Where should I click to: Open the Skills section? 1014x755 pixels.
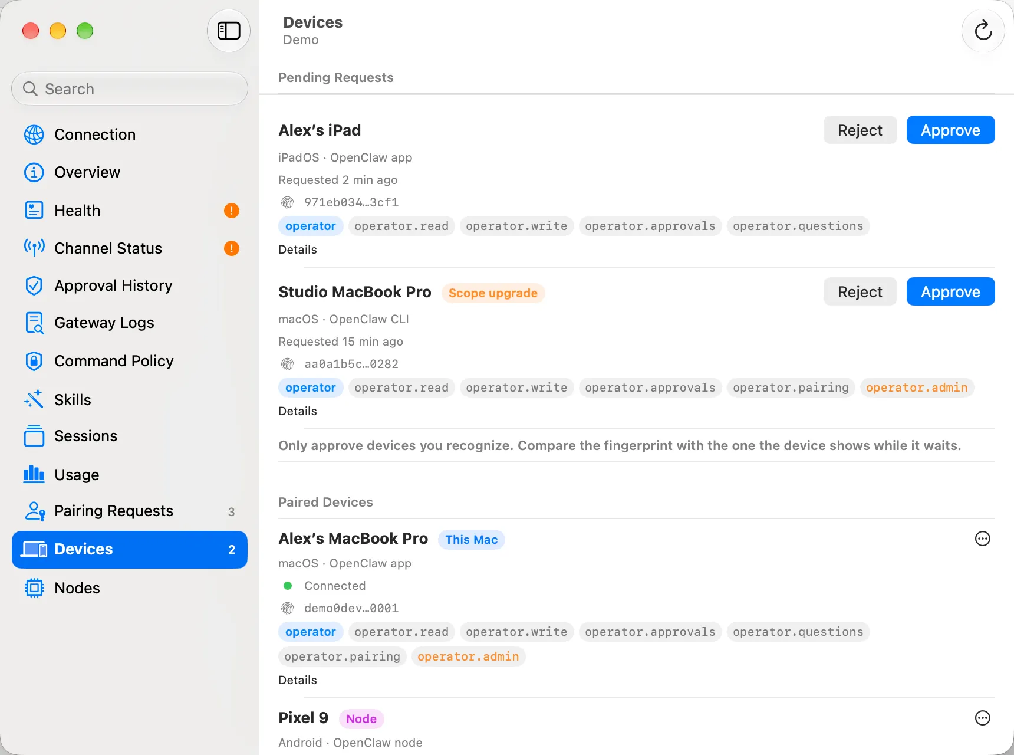(130, 399)
